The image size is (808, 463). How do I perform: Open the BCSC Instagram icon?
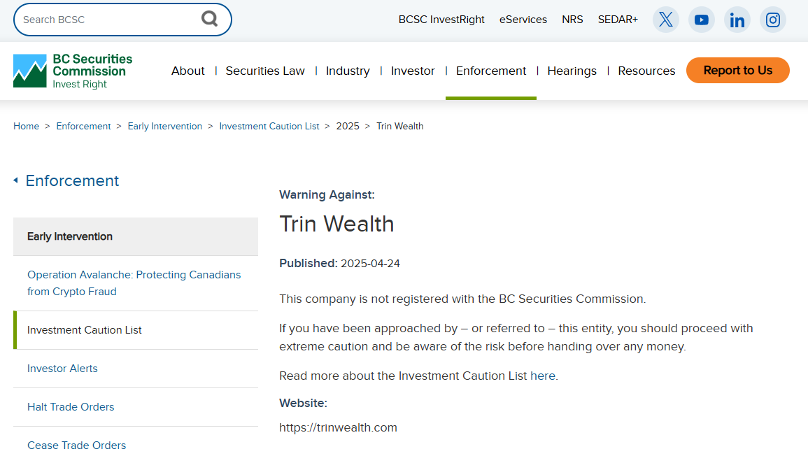[773, 20]
